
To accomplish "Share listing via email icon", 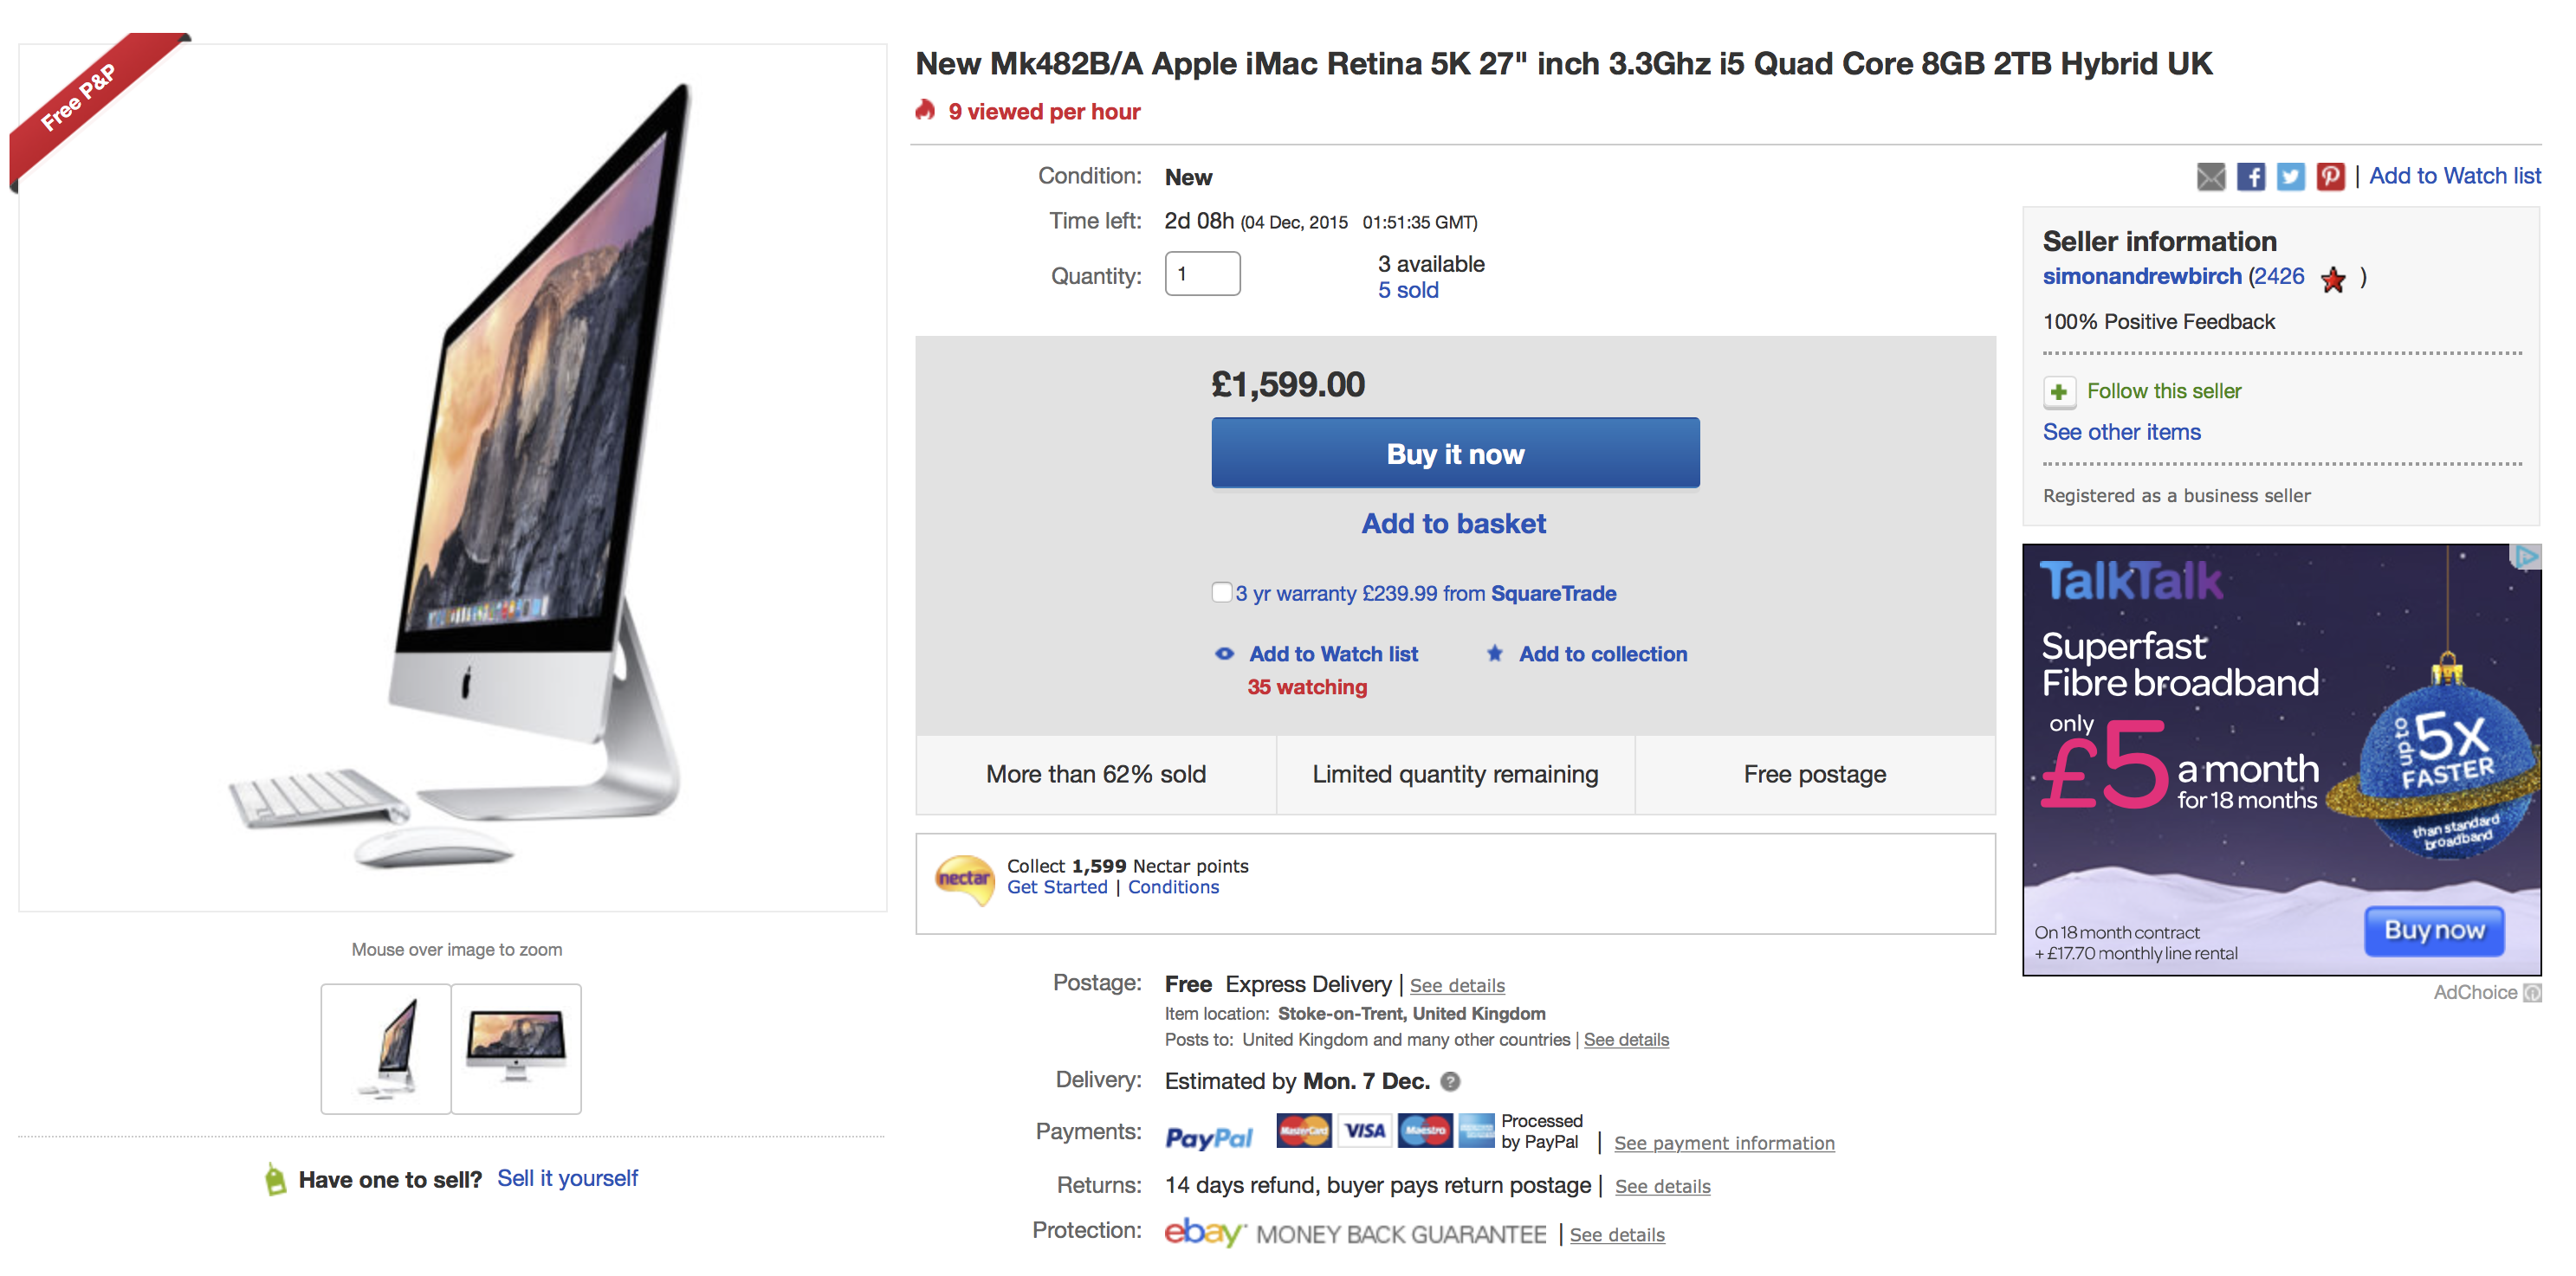I will [2210, 177].
